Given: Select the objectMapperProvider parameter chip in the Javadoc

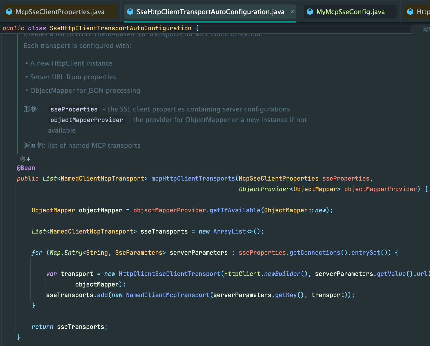Looking at the screenshot, I should point(87,120).
